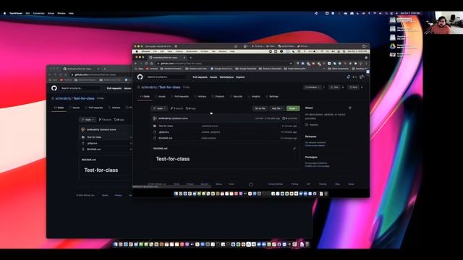Select the Issues tab in the back window
463x260 pixels.
pyautogui.click(x=75, y=108)
